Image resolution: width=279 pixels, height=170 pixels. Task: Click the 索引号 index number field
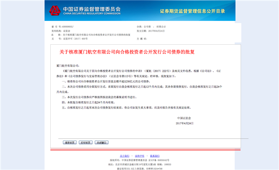pos(62,27)
